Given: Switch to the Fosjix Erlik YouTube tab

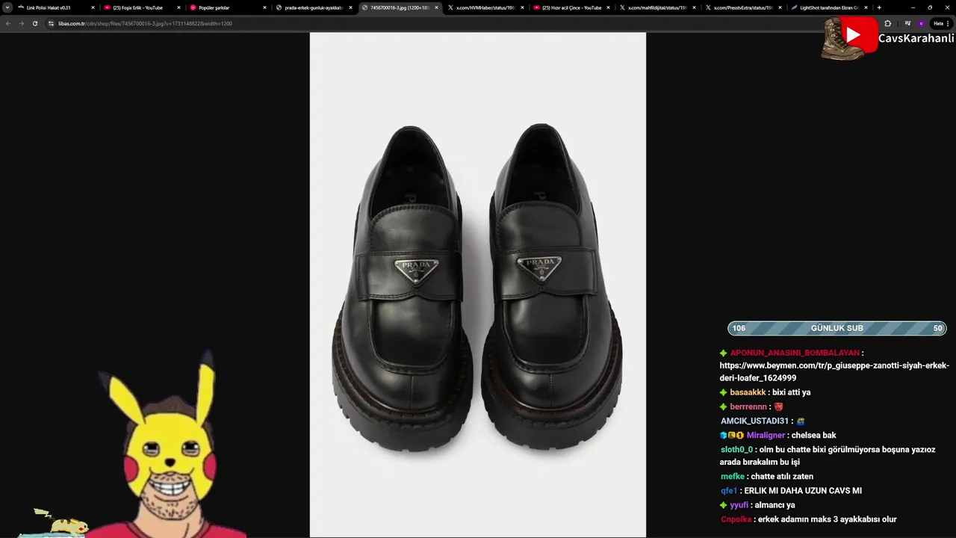Looking at the screenshot, I should click(141, 7).
